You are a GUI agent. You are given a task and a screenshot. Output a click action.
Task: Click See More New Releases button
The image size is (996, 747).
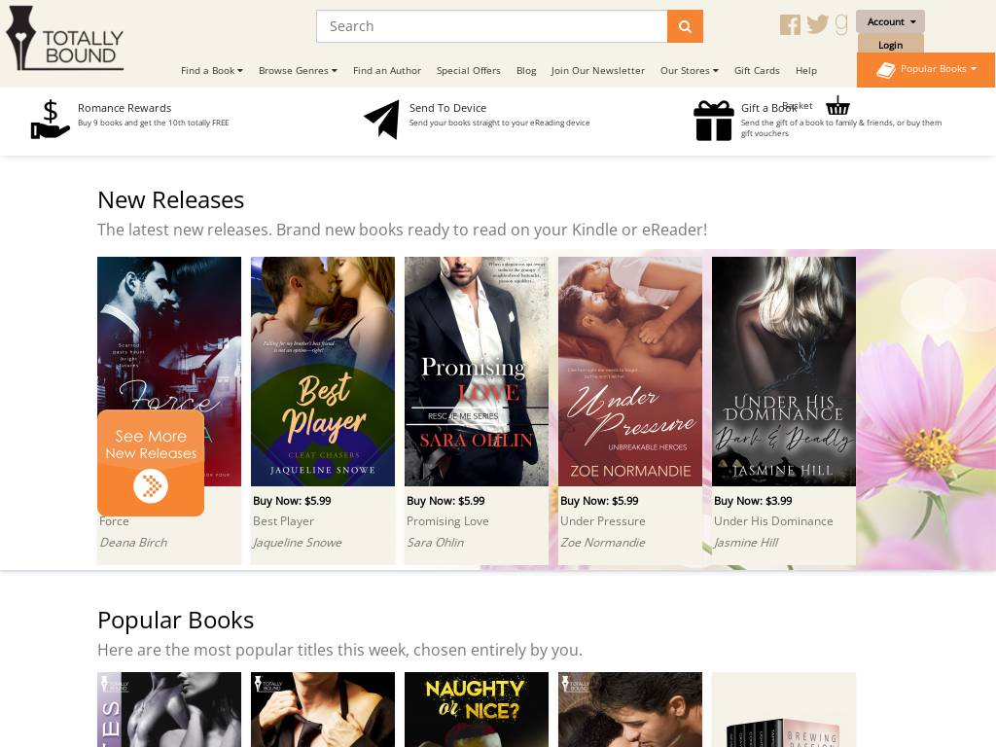[x=151, y=462]
